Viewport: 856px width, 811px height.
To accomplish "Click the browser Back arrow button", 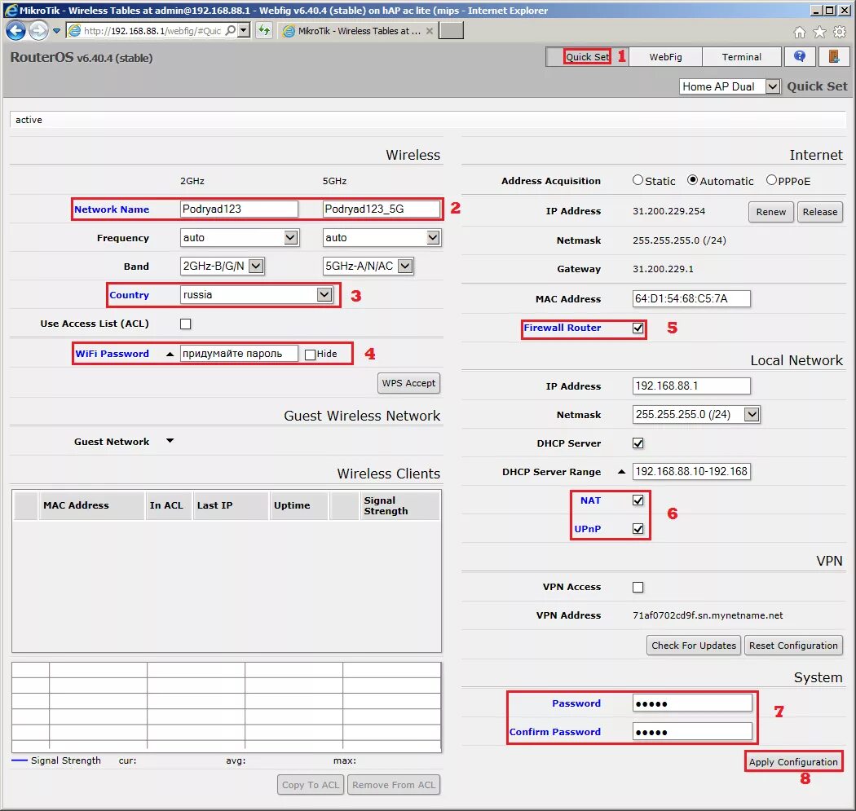I will 15,30.
